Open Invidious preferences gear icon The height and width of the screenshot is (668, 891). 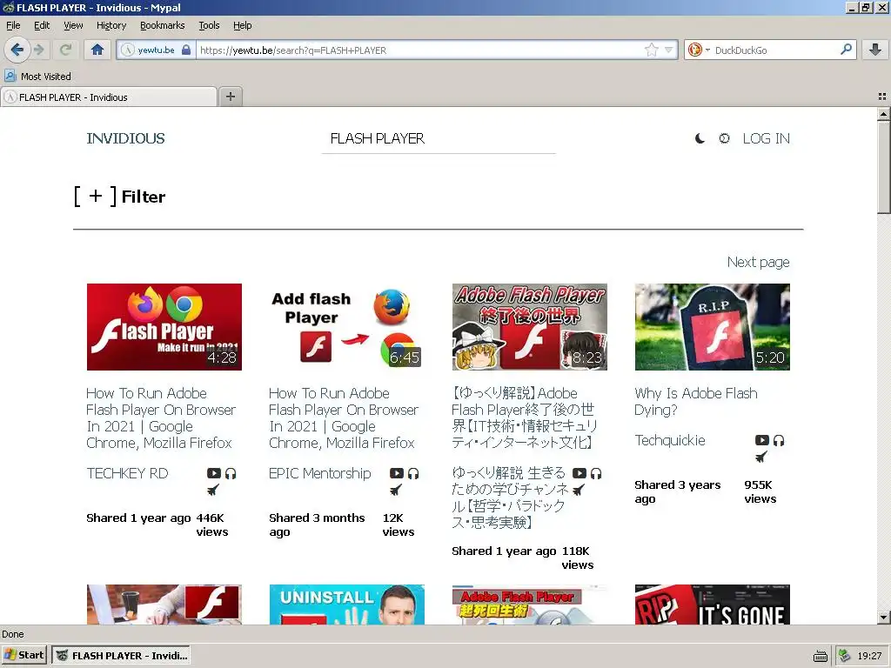tap(724, 138)
